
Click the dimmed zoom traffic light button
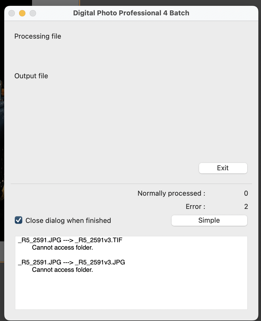point(33,13)
